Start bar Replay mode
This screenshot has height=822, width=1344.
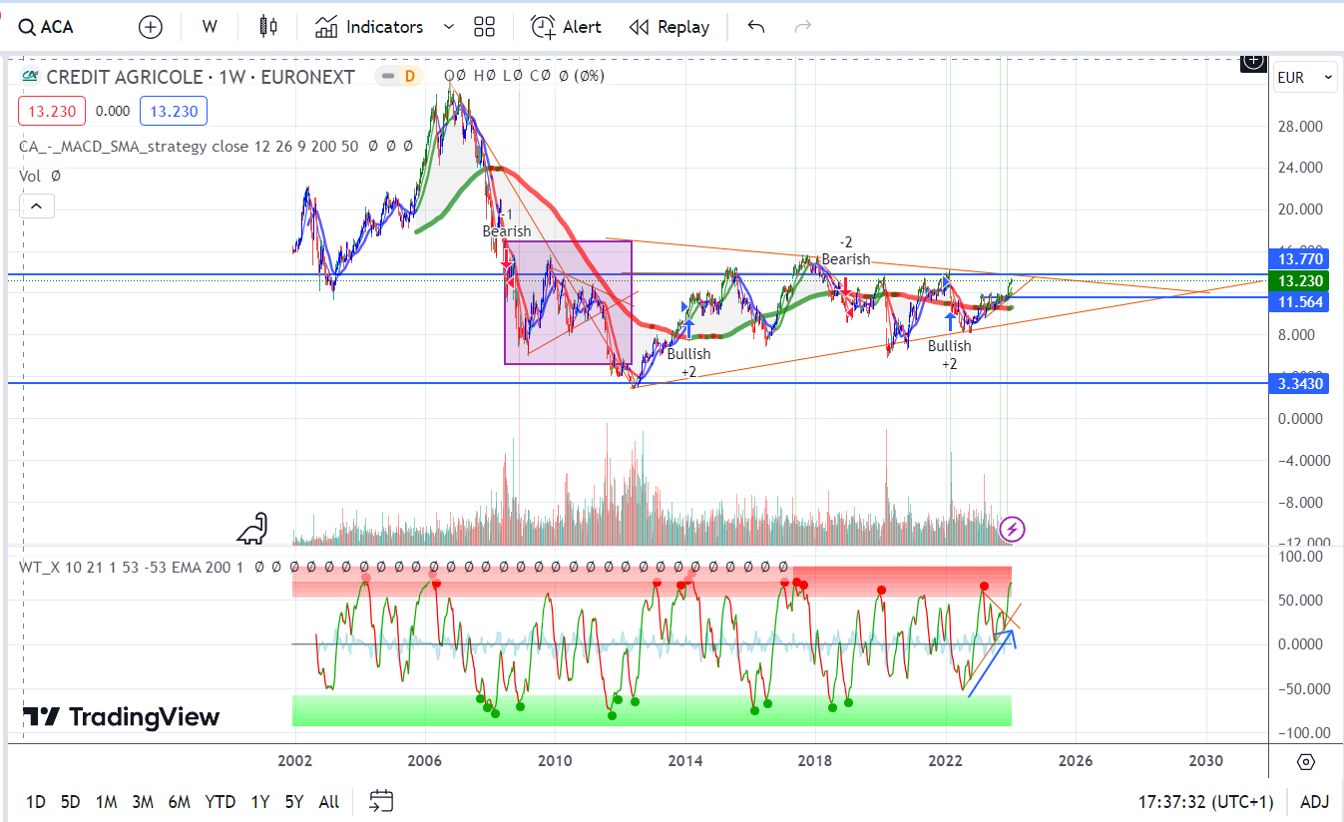670,27
